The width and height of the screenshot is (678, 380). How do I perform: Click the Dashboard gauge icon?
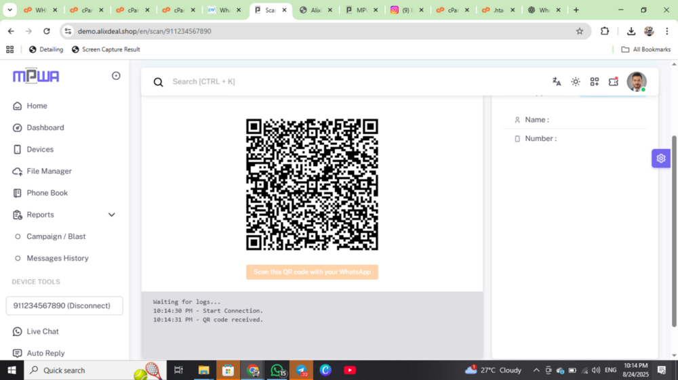click(18, 128)
